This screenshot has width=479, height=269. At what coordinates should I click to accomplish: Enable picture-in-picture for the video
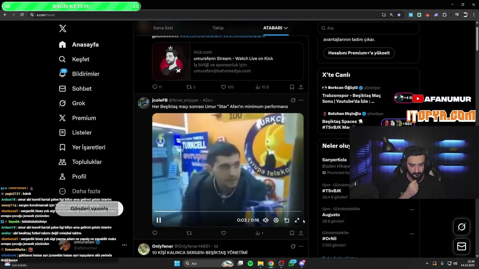(x=287, y=220)
